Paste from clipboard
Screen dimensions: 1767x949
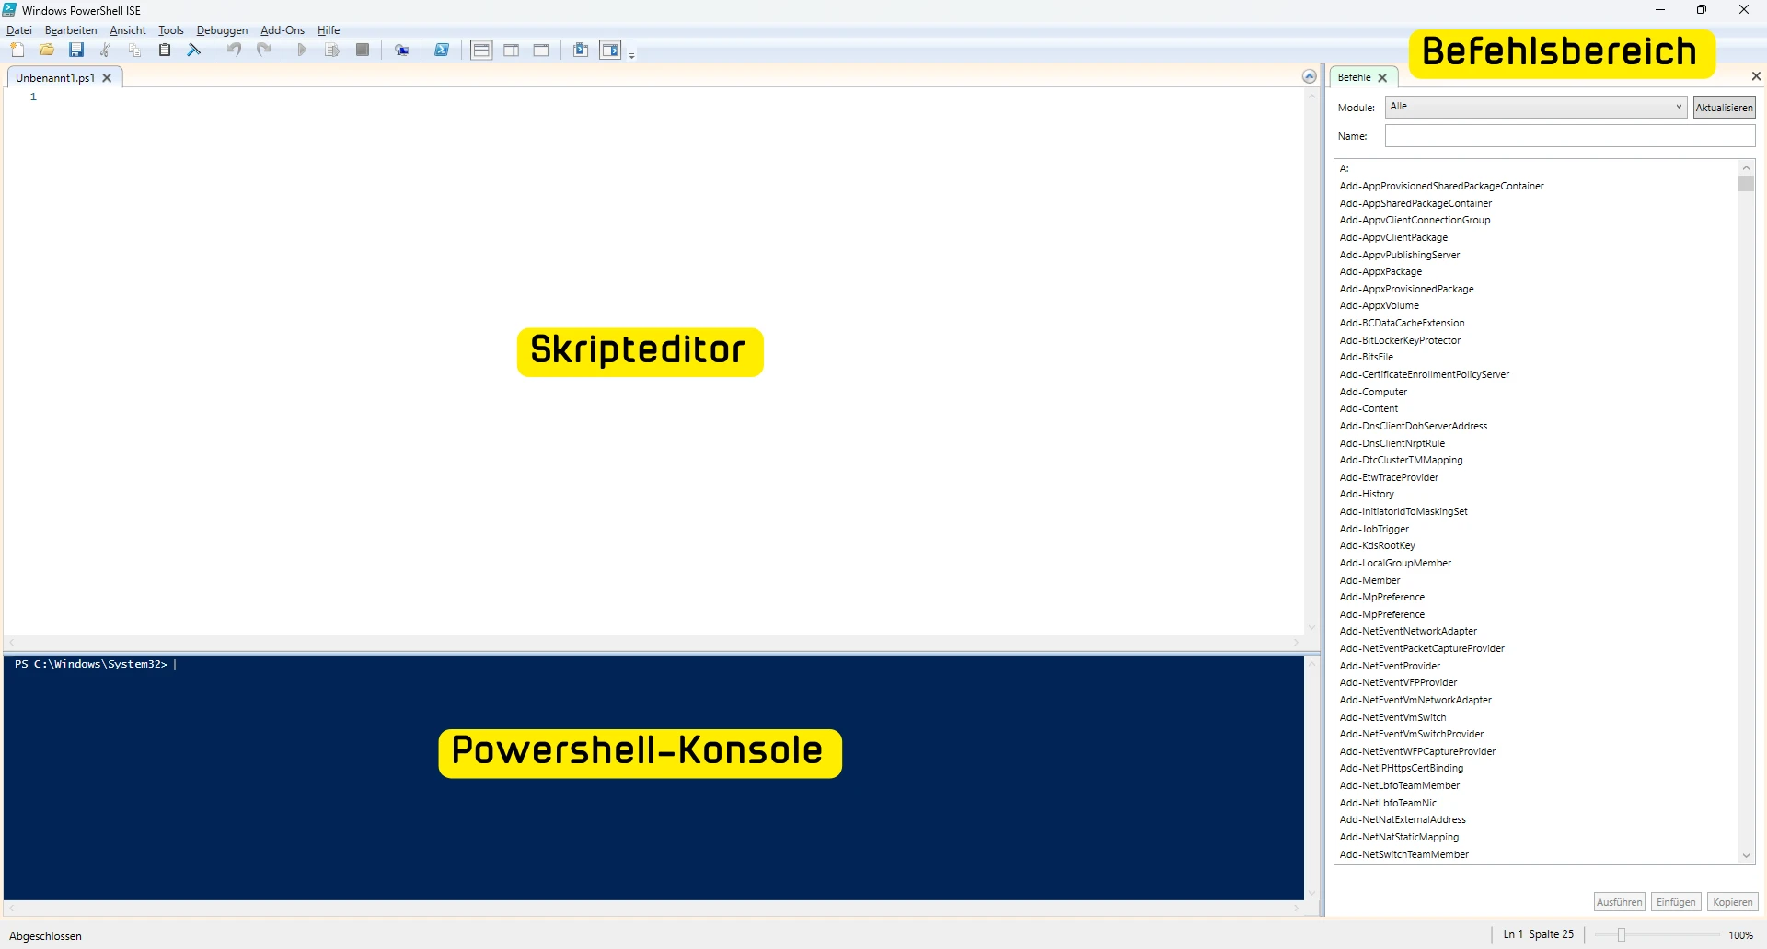[x=165, y=50]
